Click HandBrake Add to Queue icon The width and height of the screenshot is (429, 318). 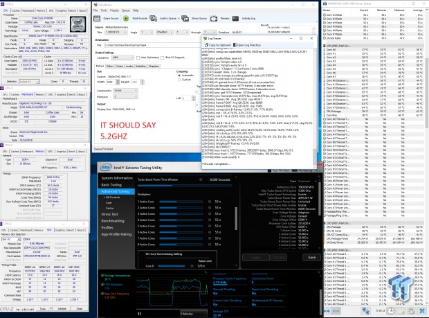pos(153,18)
